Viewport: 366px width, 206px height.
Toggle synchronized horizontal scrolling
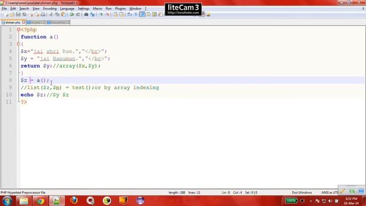coord(121,14)
